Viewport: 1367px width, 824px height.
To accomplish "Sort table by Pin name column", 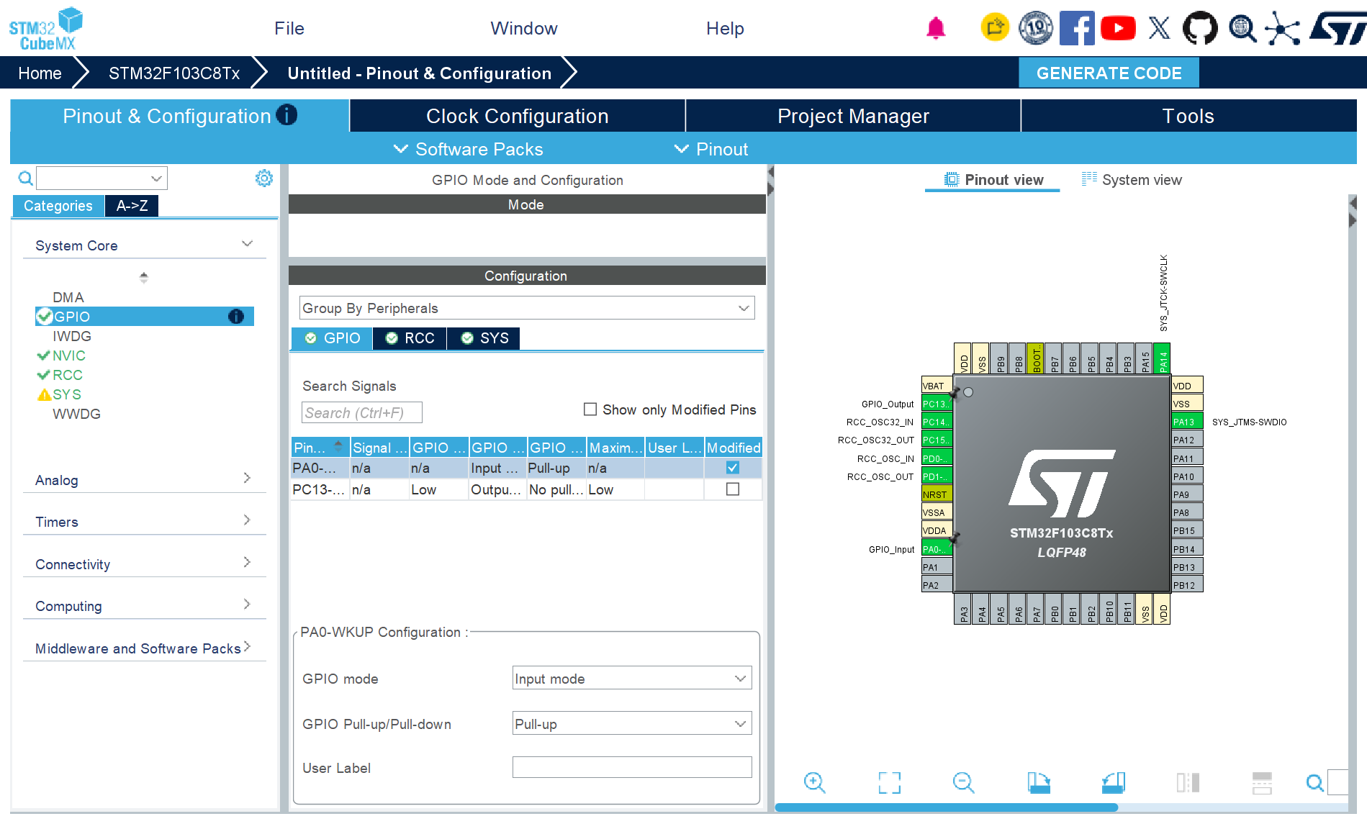I will tap(320, 448).
